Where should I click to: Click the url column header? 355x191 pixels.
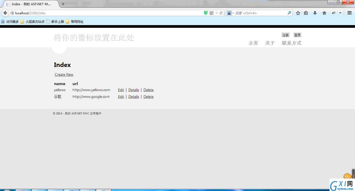click(x=75, y=84)
